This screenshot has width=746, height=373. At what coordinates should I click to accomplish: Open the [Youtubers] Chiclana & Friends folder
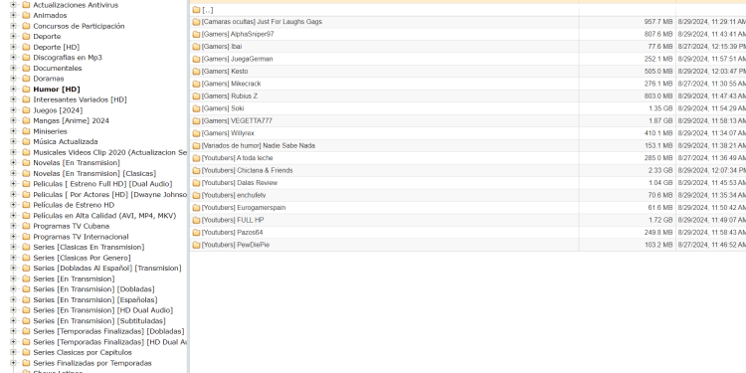(248, 170)
